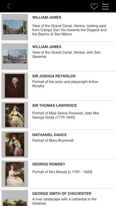Open the GEORGE ROMNEY listing title
This screenshot has width=116, height=206.
(49, 164)
